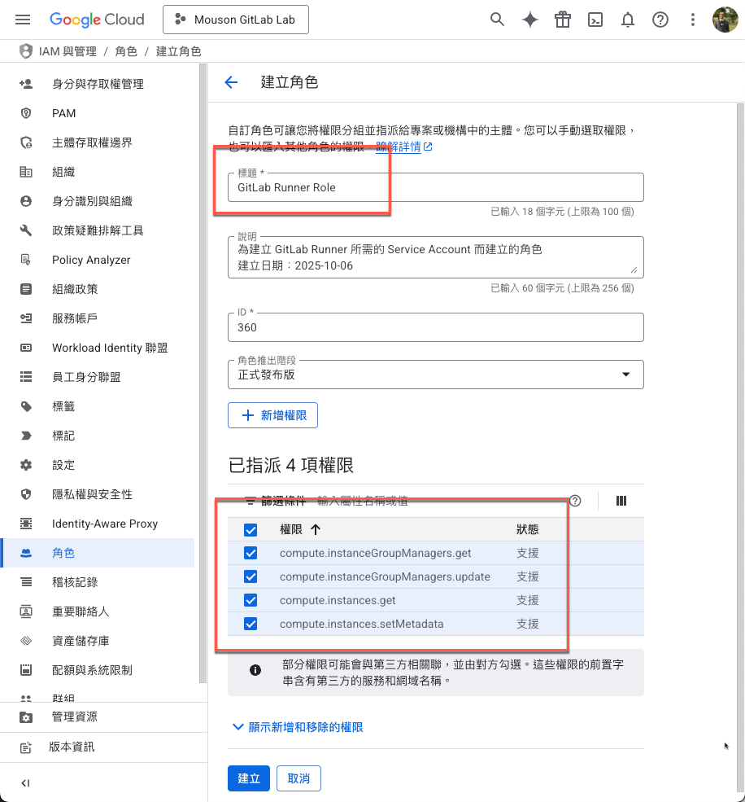Open 配額與系統限制 in sidebar
Screen dimensions: 745x802
click(98, 670)
